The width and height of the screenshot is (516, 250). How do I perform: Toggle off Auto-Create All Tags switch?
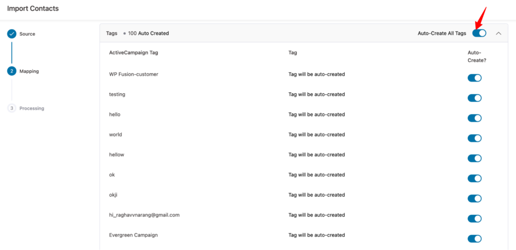479,33
